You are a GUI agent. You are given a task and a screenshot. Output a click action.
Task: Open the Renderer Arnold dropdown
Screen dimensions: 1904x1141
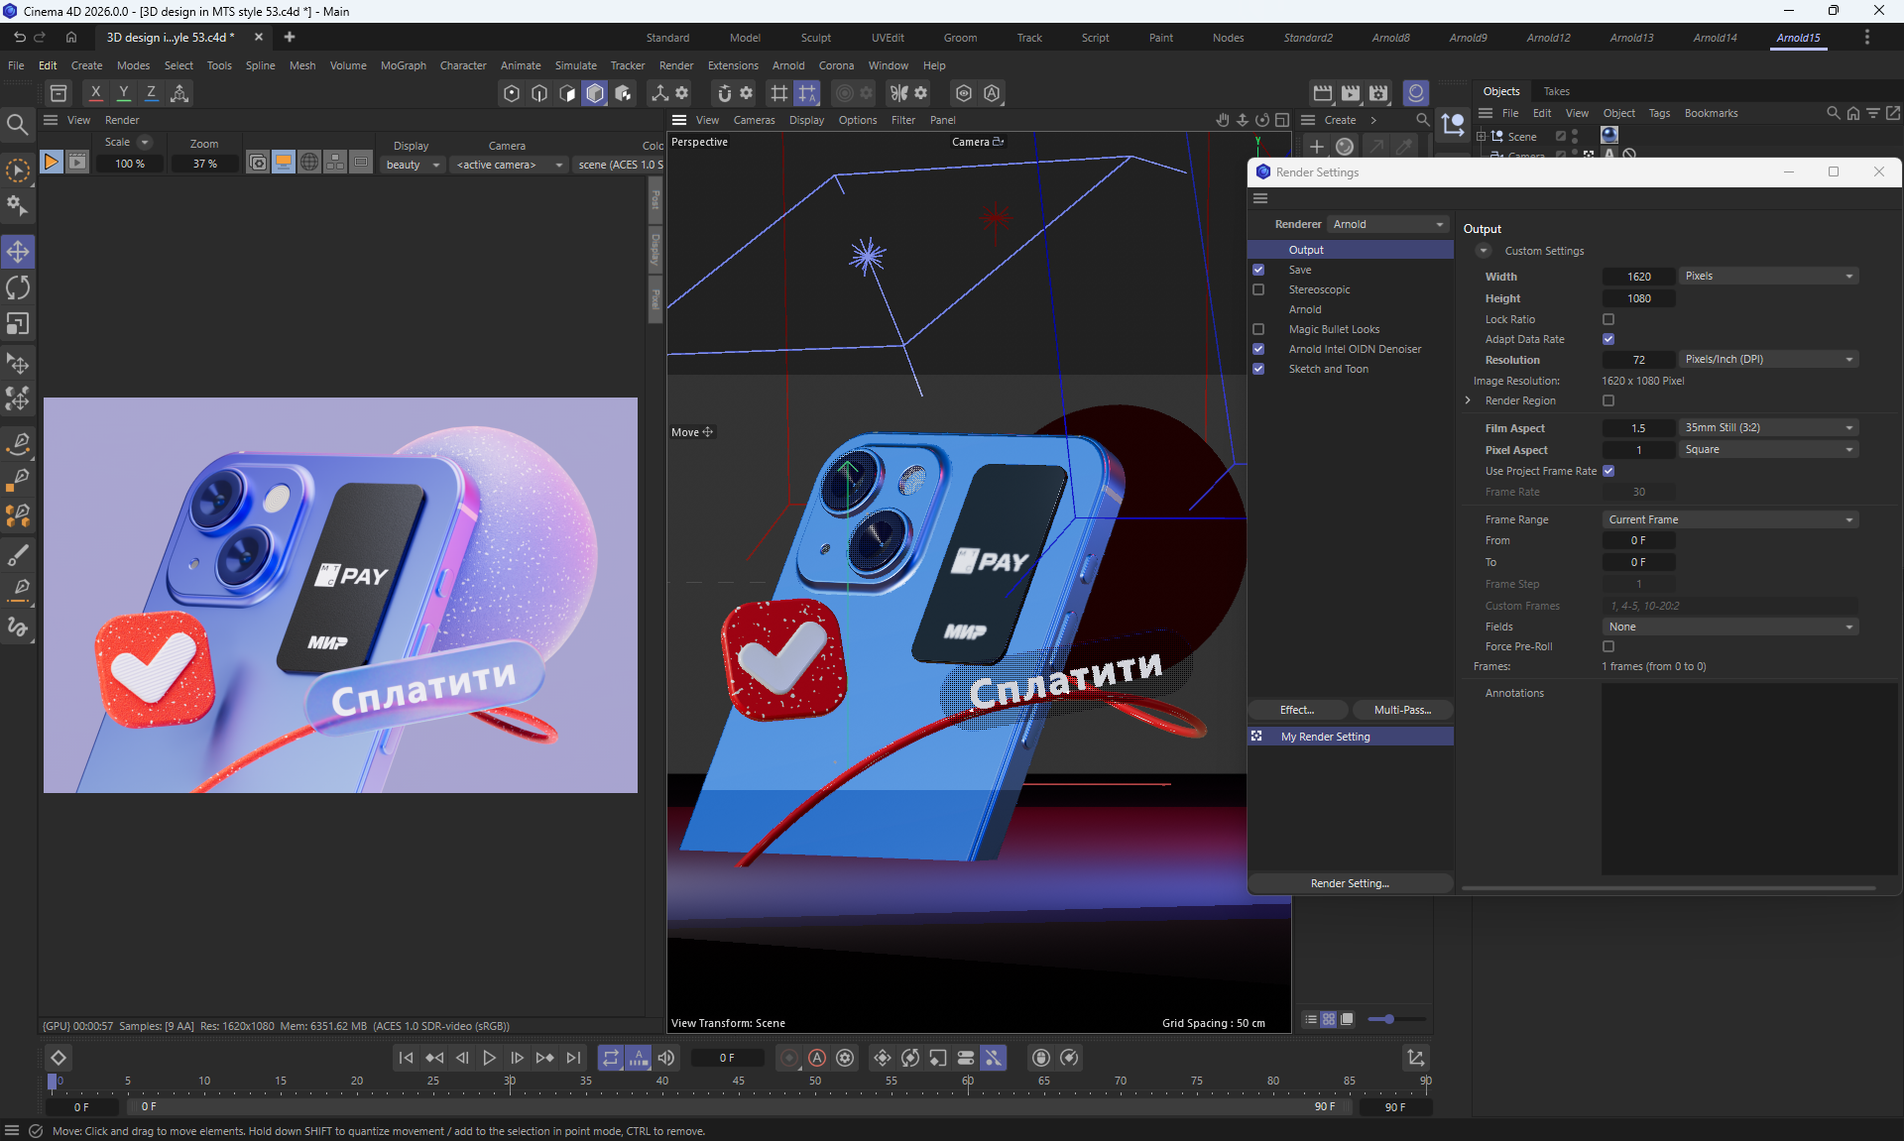pos(1387,224)
